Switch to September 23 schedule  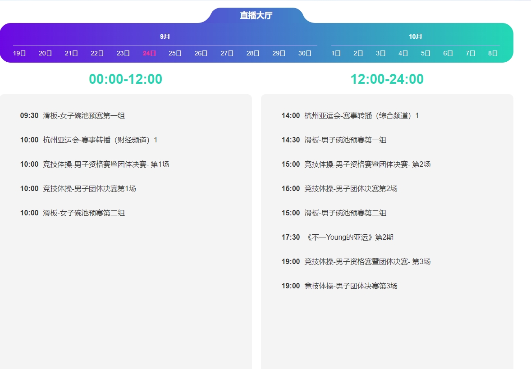pos(123,53)
